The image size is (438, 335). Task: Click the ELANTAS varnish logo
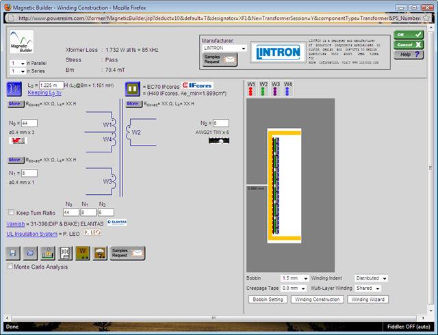[116, 223]
